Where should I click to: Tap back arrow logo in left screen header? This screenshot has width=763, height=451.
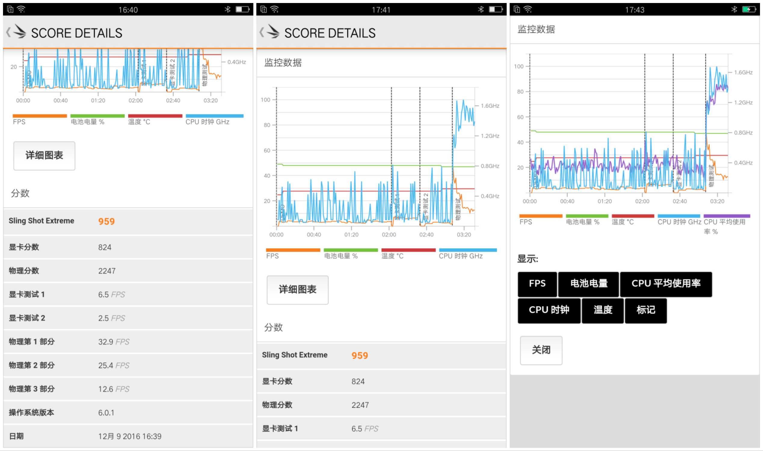pyautogui.click(x=17, y=32)
